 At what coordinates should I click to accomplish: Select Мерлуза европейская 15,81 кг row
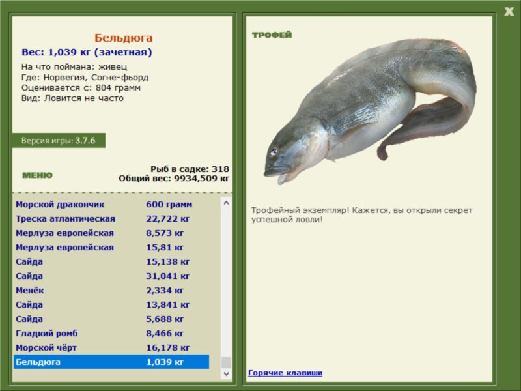point(111,247)
